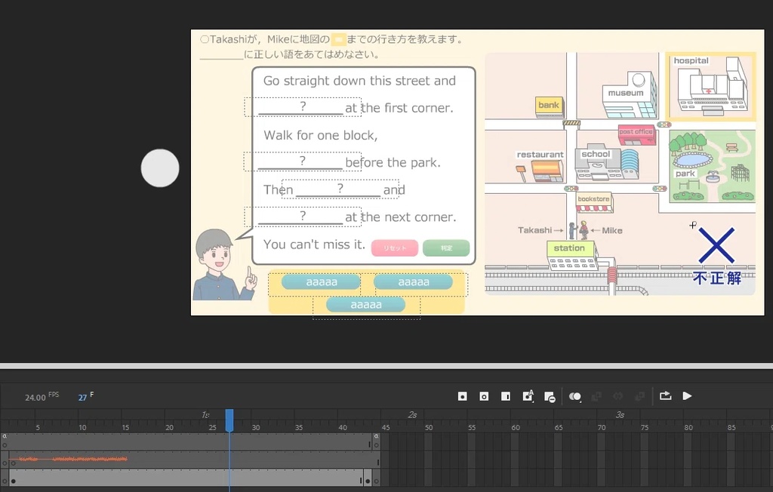Click the green 判定 check button on stage
This screenshot has width=773, height=492.
click(x=445, y=248)
